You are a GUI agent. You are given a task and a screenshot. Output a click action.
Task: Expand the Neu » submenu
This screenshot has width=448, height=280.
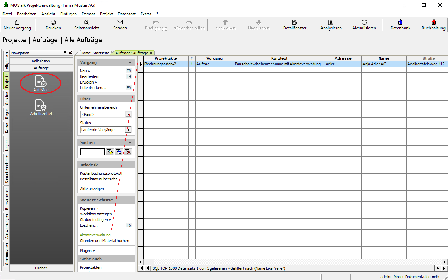(x=85, y=71)
